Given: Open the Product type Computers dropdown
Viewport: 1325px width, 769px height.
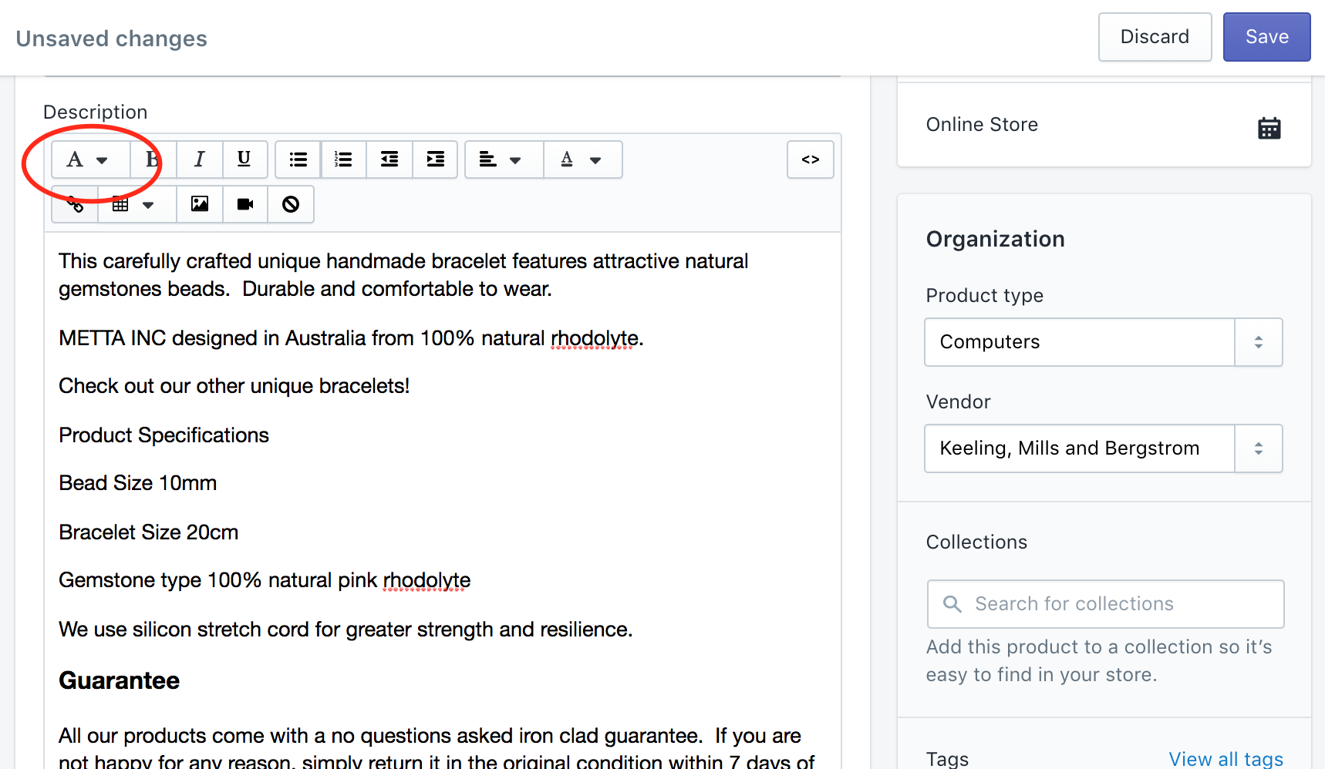Looking at the screenshot, I should coord(1103,342).
